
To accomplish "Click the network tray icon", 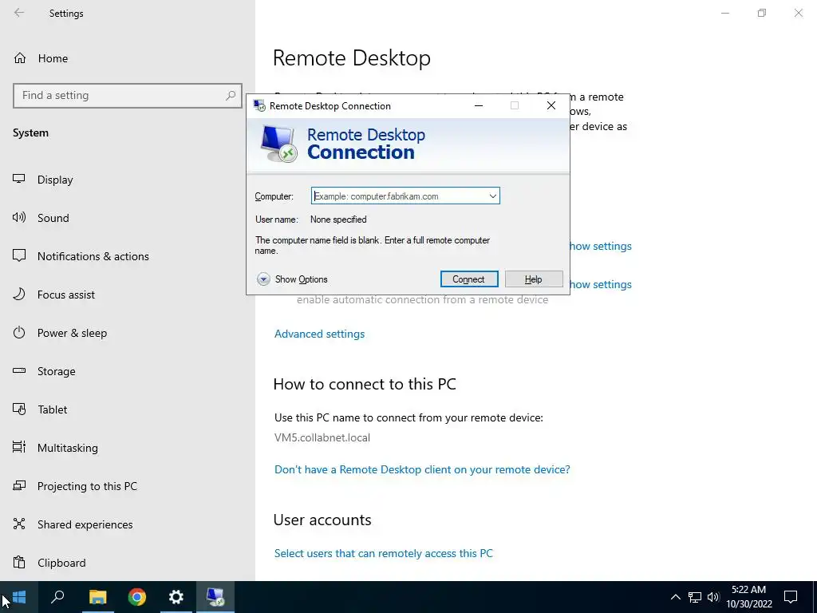I will pos(695,597).
